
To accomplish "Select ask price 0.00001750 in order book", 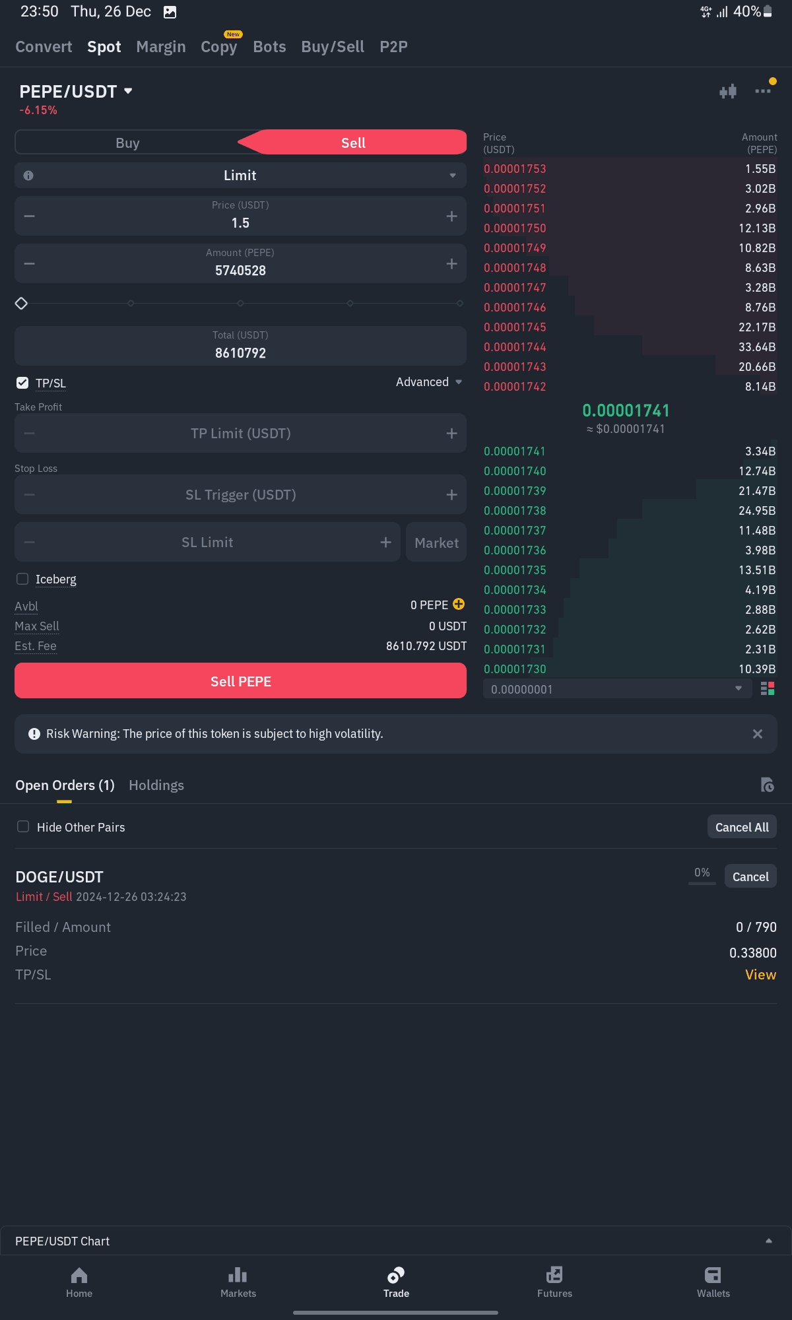I will point(515,228).
